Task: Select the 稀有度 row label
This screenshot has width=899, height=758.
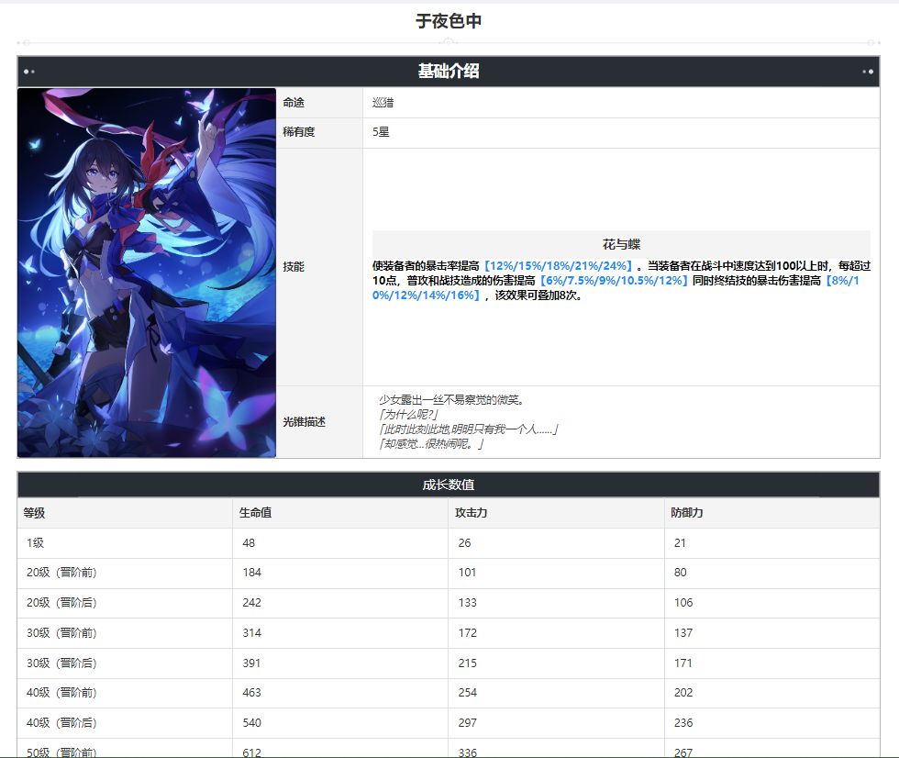Action: tap(299, 132)
